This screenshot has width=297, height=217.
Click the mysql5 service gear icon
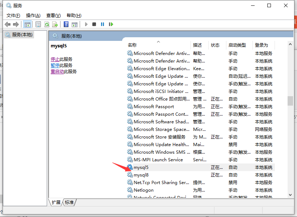130,167
